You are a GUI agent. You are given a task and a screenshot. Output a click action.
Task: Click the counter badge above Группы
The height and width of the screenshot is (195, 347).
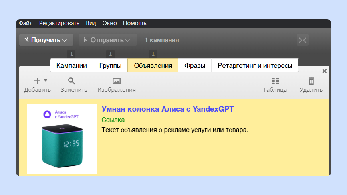pyautogui.click(x=111, y=54)
